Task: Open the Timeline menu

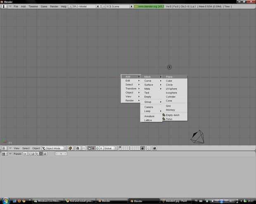Action: (x=33, y=7)
